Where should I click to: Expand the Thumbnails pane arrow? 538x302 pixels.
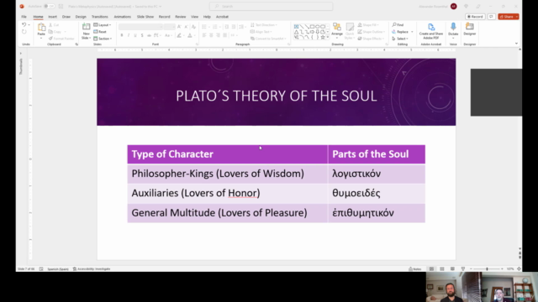[20, 54]
